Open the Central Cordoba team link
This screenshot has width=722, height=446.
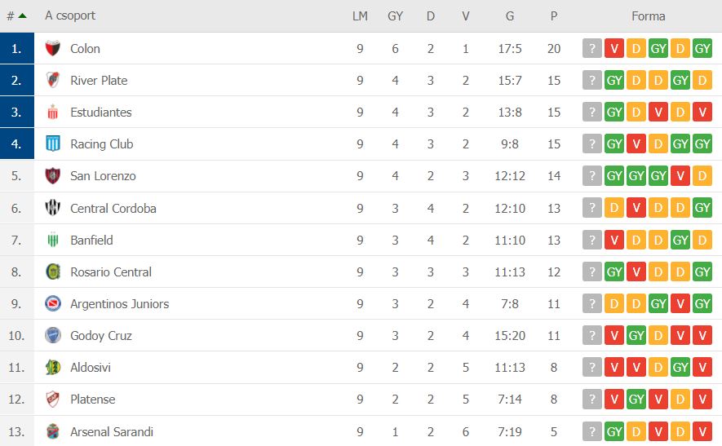point(113,209)
